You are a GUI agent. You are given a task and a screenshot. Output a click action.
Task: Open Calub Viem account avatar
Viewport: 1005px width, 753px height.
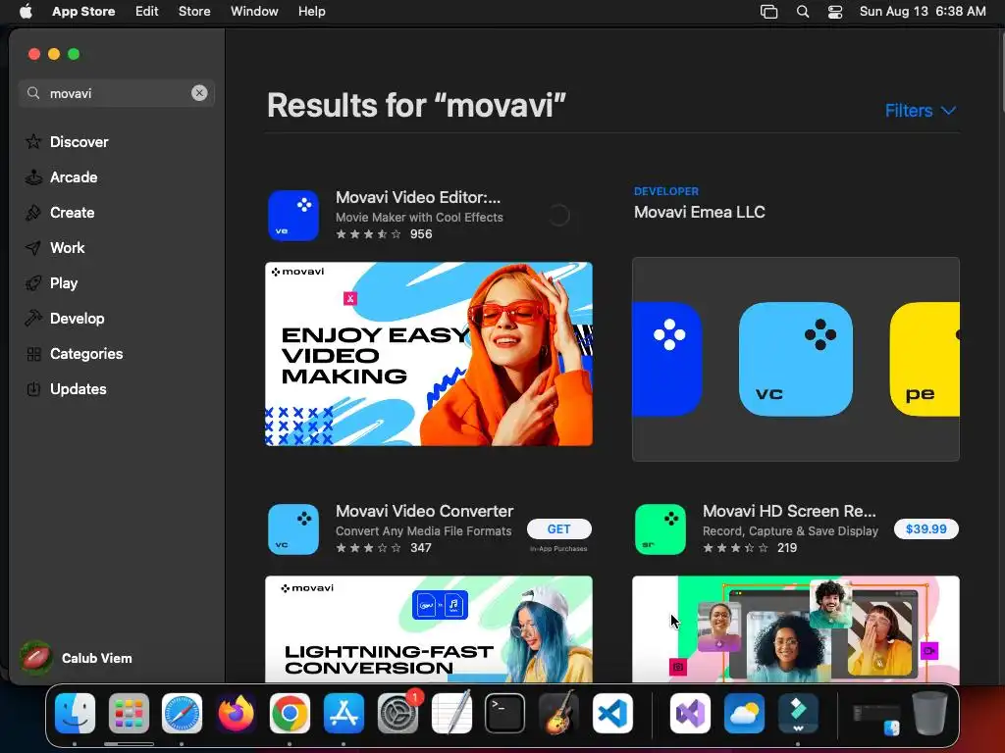click(36, 658)
